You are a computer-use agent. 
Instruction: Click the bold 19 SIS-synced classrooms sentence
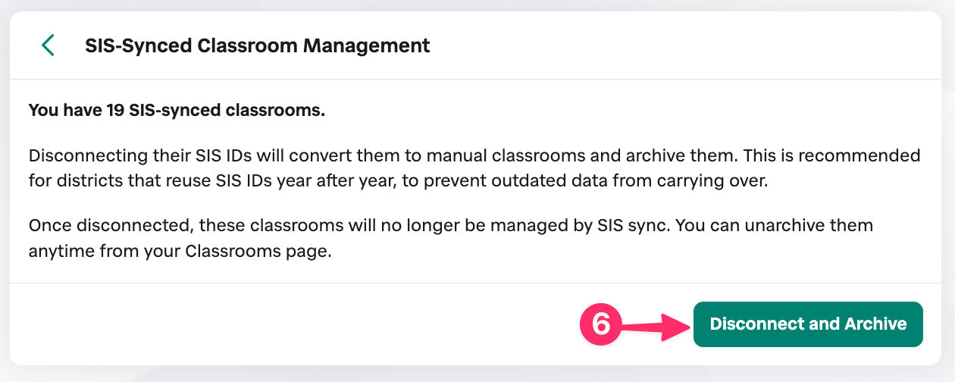pos(177,111)
